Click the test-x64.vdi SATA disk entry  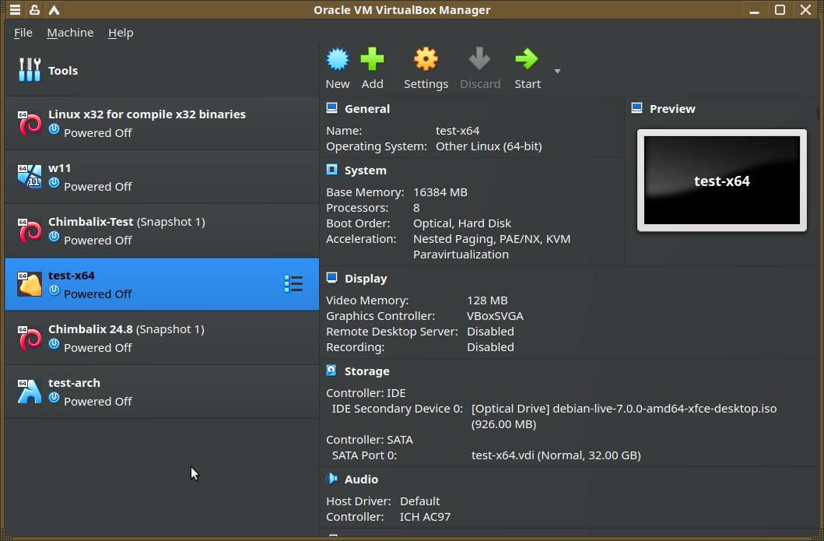pos(556,455)
